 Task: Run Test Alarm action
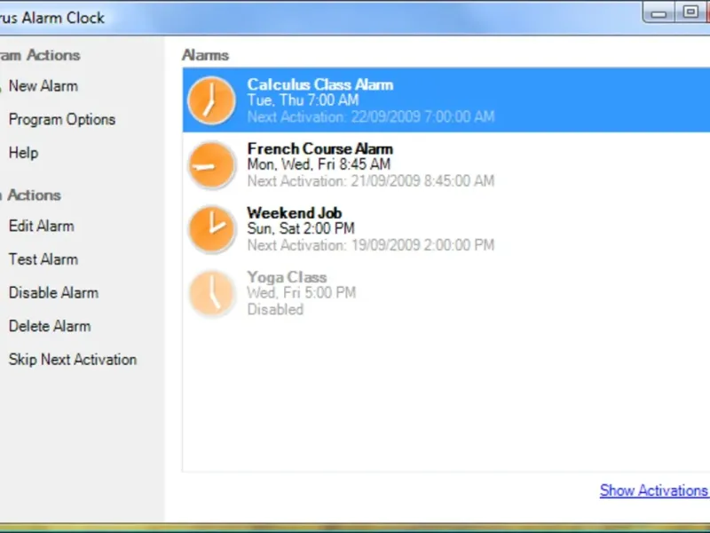click(x=43, y=259)
